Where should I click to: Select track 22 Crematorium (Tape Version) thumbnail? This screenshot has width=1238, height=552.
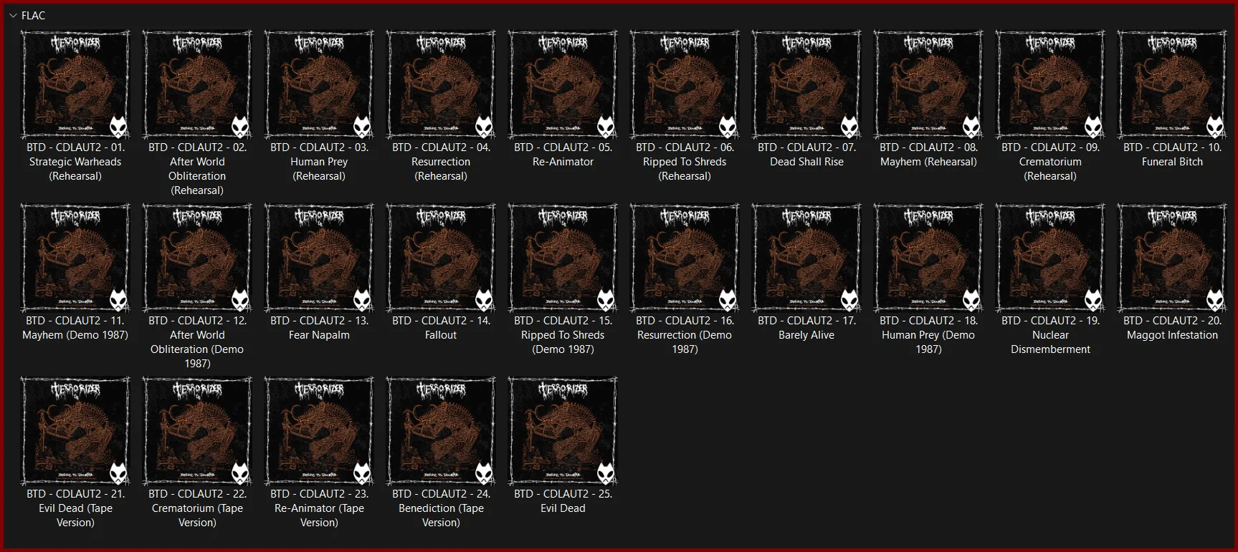[197, 431]
